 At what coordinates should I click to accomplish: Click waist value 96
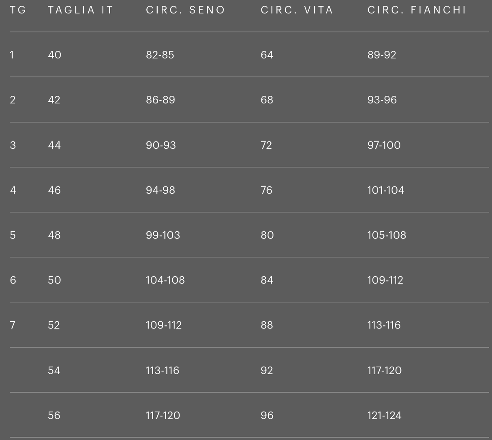point(267,415)
